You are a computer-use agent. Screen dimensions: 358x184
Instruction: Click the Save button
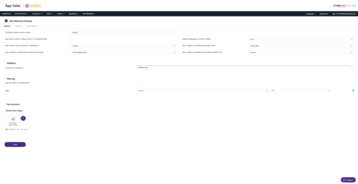15,144
